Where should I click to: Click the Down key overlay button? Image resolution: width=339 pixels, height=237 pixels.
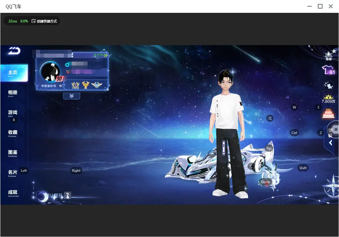click(x=265, y=182)
